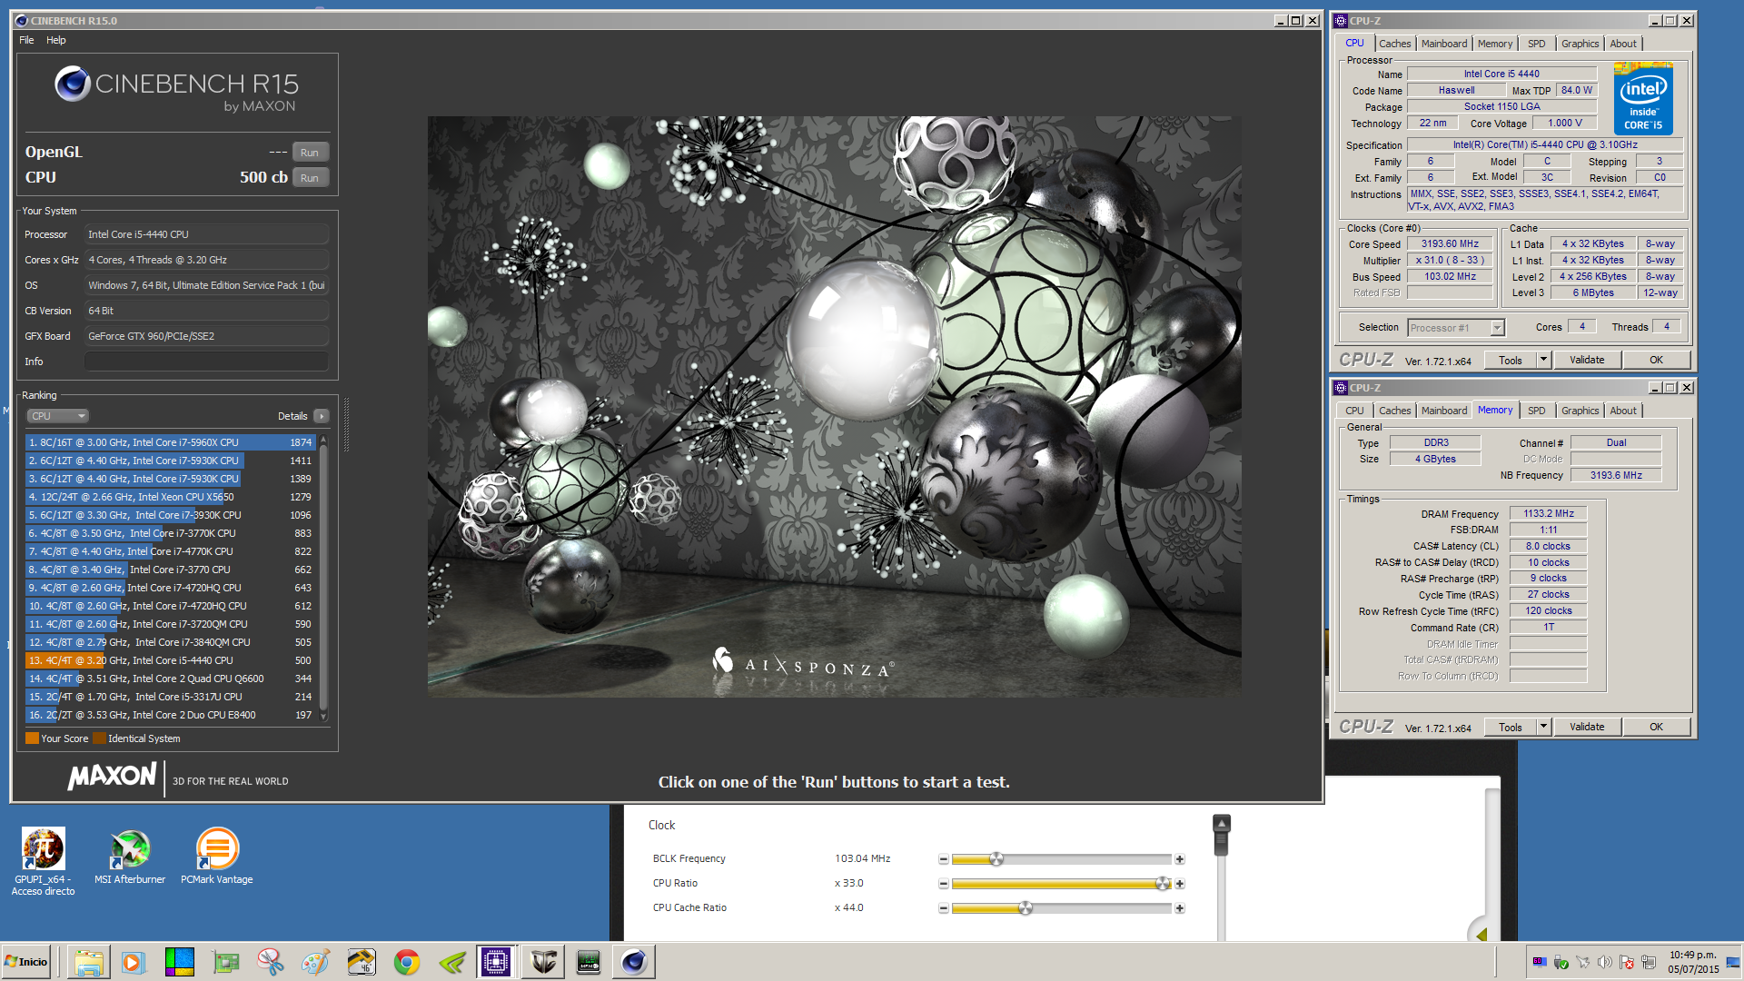This screenshot has height=981, width=1744.
Task: Click Validate in upper CPU-Z window
Action: point(1587,361)
